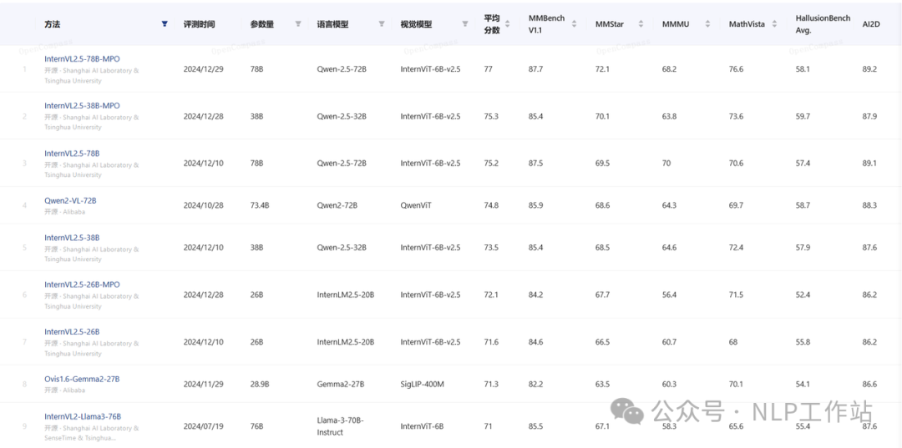
Task: Click MMBench score 85.9 for Qwen2-VL-72B
Action: pos(535,205)
